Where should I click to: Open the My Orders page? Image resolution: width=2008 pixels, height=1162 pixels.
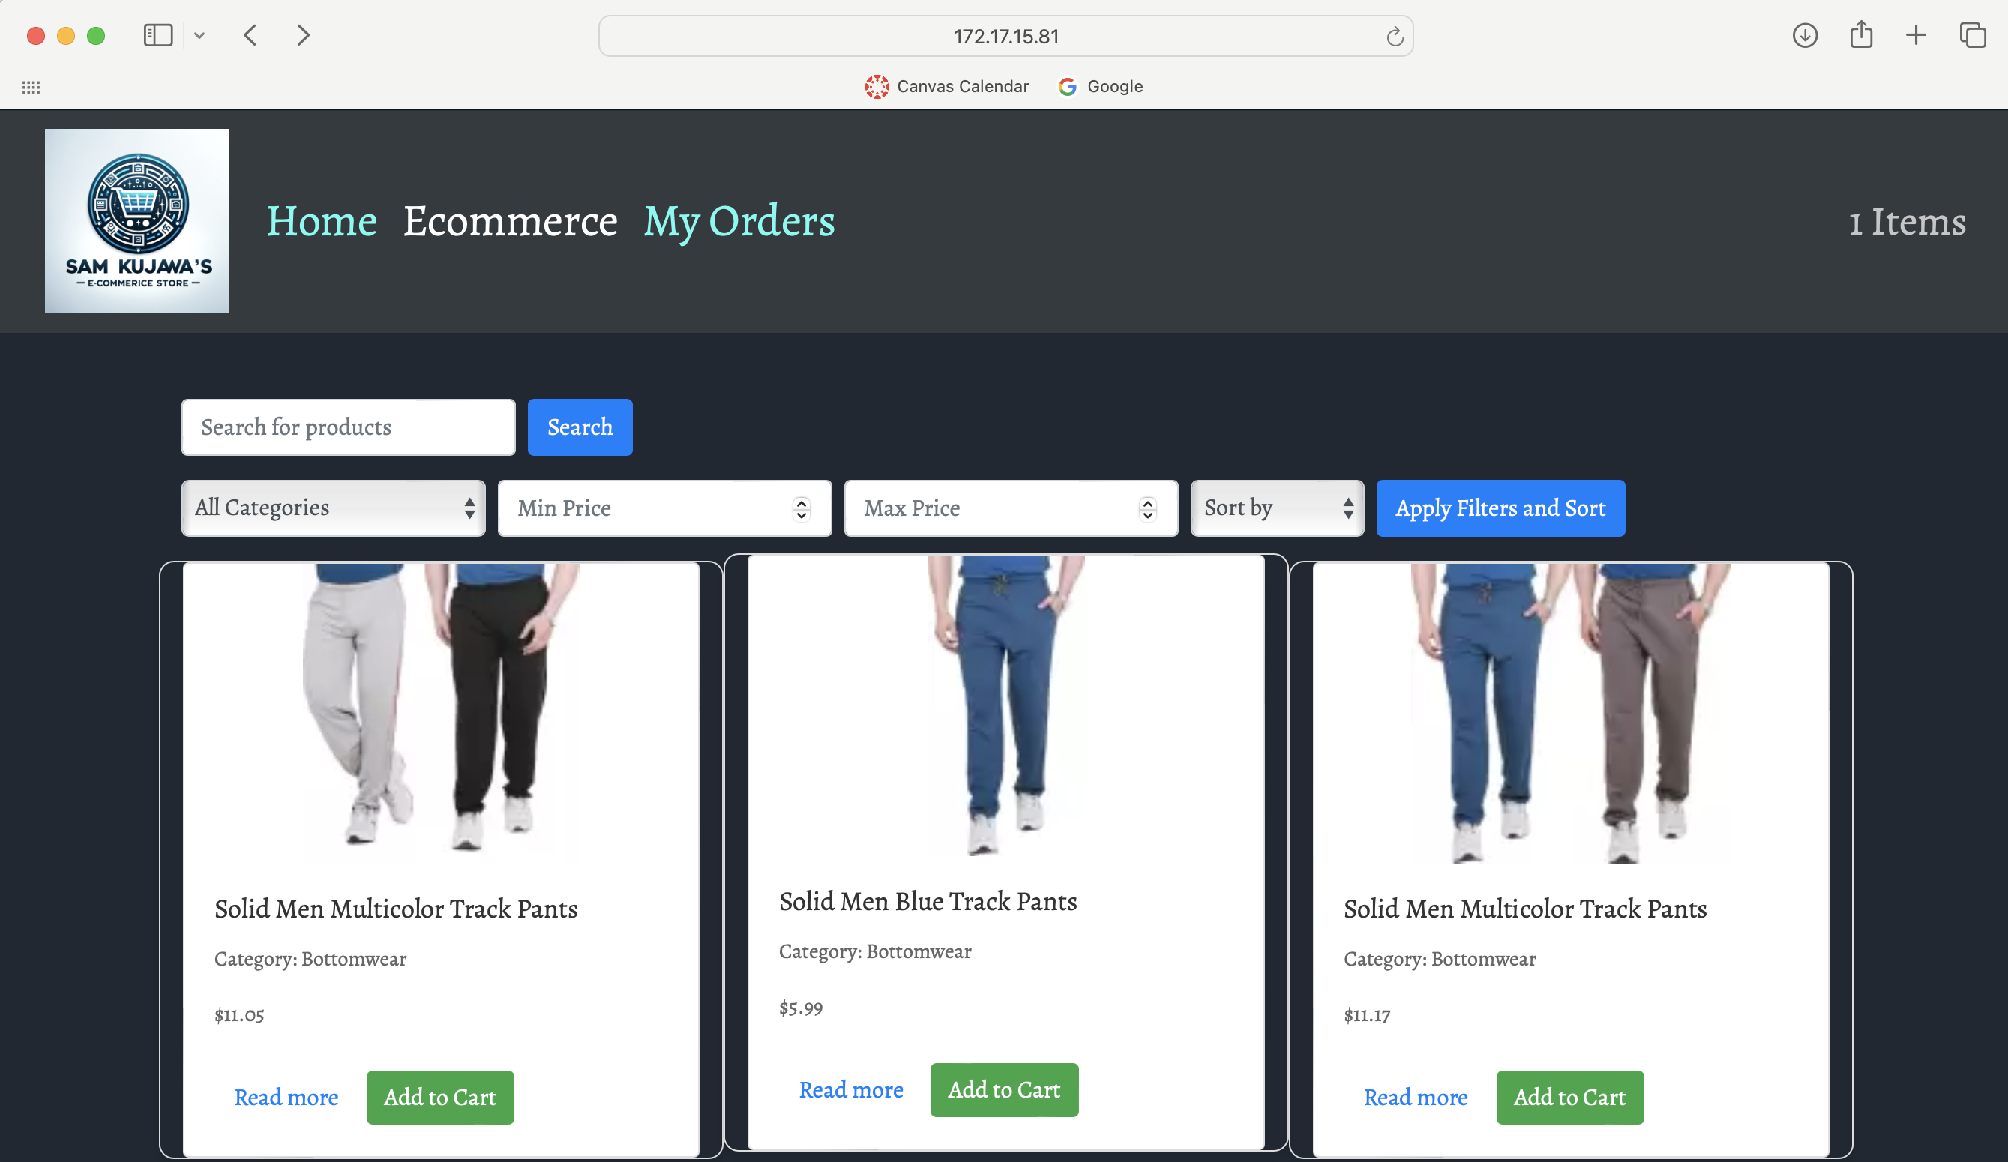pos(739,220)
